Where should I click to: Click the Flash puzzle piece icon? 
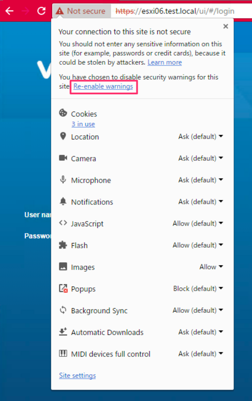pos(63,245)
